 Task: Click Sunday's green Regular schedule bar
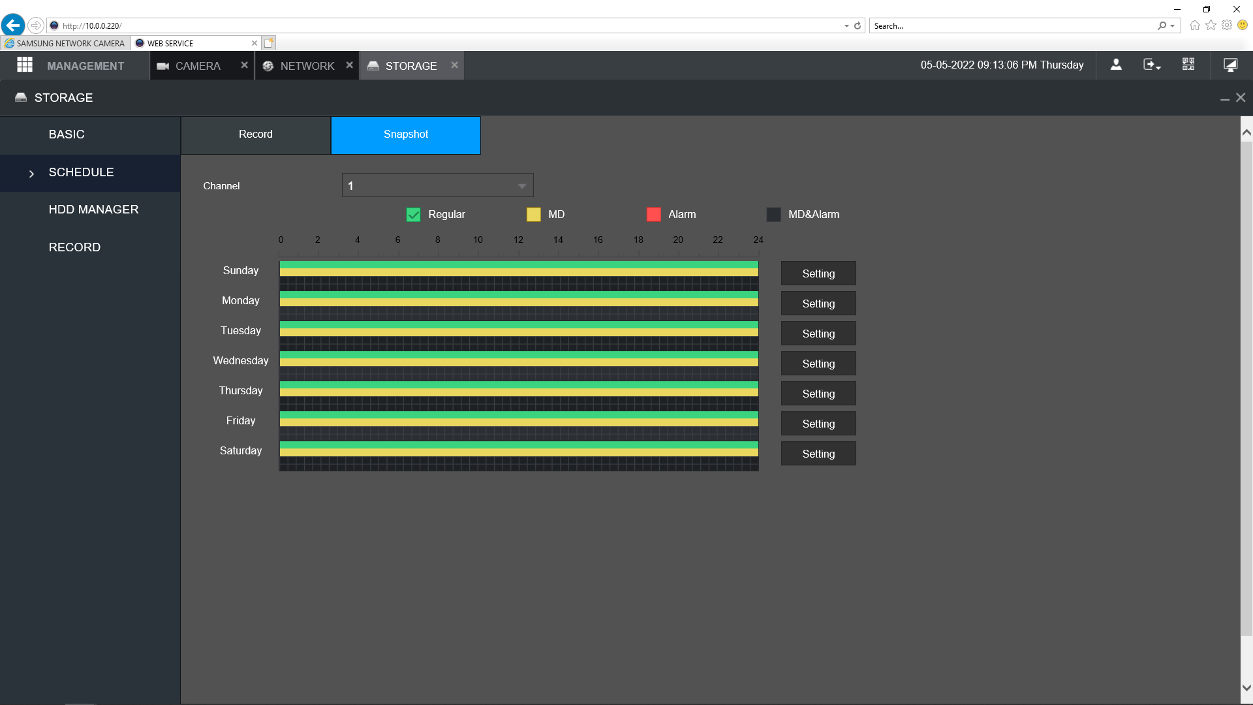coord(519,264)
